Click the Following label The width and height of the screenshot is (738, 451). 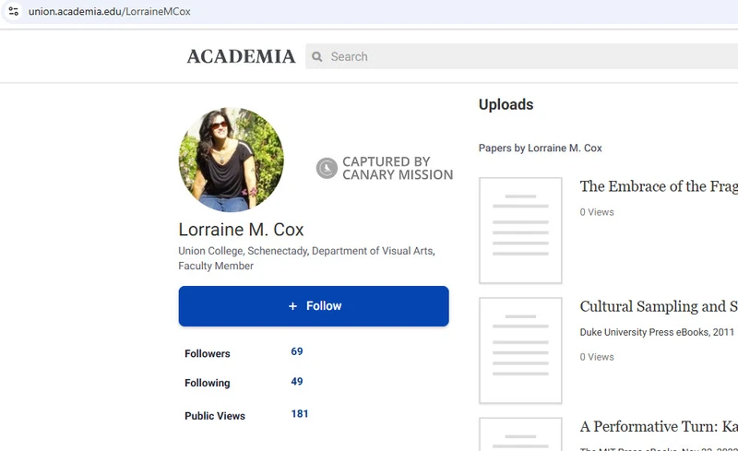(x=207, y=383)
